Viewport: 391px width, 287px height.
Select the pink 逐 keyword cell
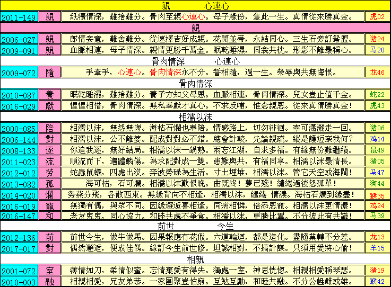click(x=50, y=150)
